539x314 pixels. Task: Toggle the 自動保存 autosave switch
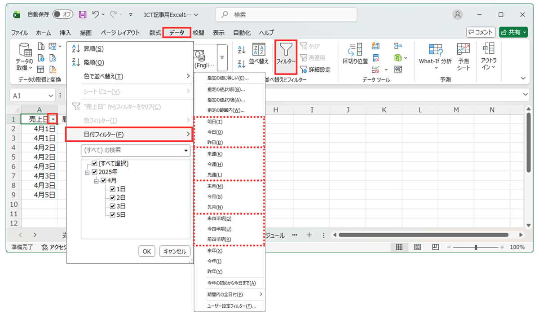63,14
